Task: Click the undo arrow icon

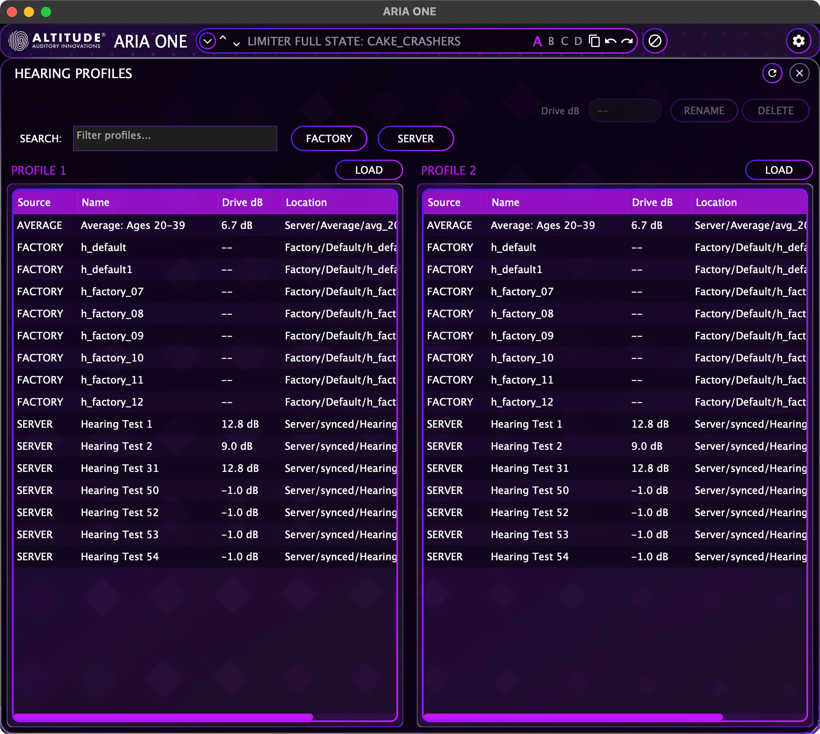Action: click(611, 41)
